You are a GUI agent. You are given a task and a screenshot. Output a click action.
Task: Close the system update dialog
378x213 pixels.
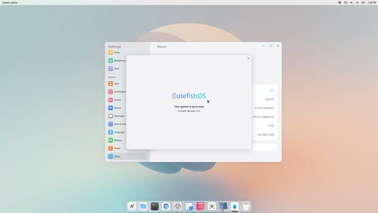pyautogui.click(x=249, y=58)
